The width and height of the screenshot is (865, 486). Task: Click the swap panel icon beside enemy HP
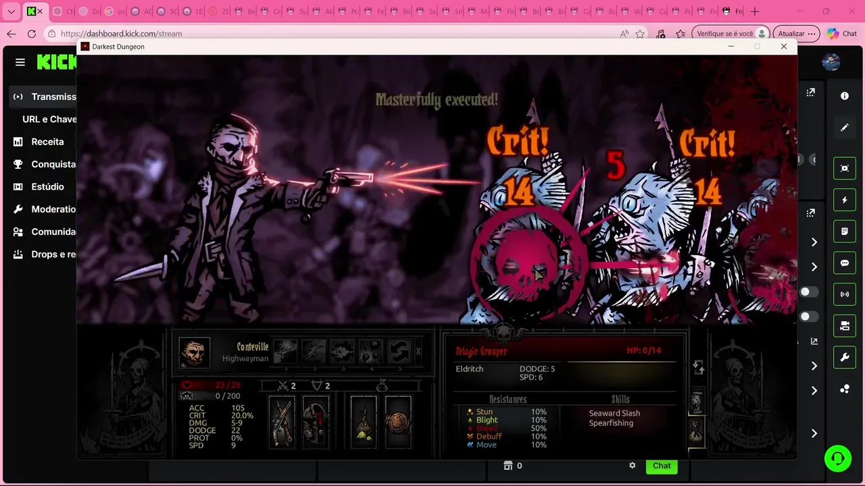click(x=699, y=367)
